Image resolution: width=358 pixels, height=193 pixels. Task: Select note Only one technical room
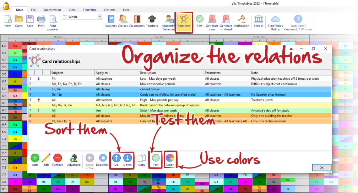pyautogui.click(x=268, y=121)
